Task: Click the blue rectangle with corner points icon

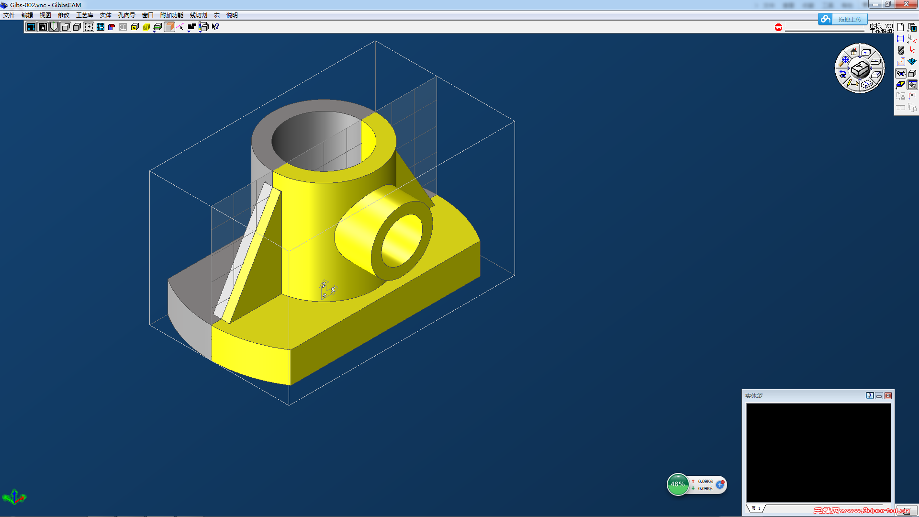Action: pyautogui.click(x=900, y=39)
